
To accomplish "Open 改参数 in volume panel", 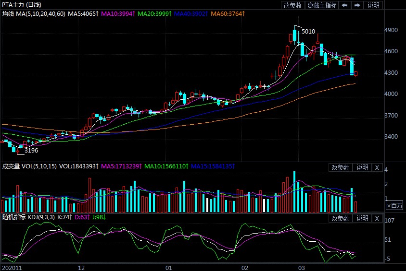I will pyautogui.click(x=340, y=167).
